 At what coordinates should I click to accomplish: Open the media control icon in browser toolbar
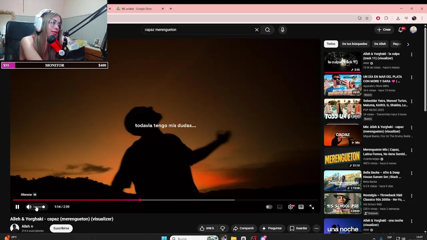406,18
